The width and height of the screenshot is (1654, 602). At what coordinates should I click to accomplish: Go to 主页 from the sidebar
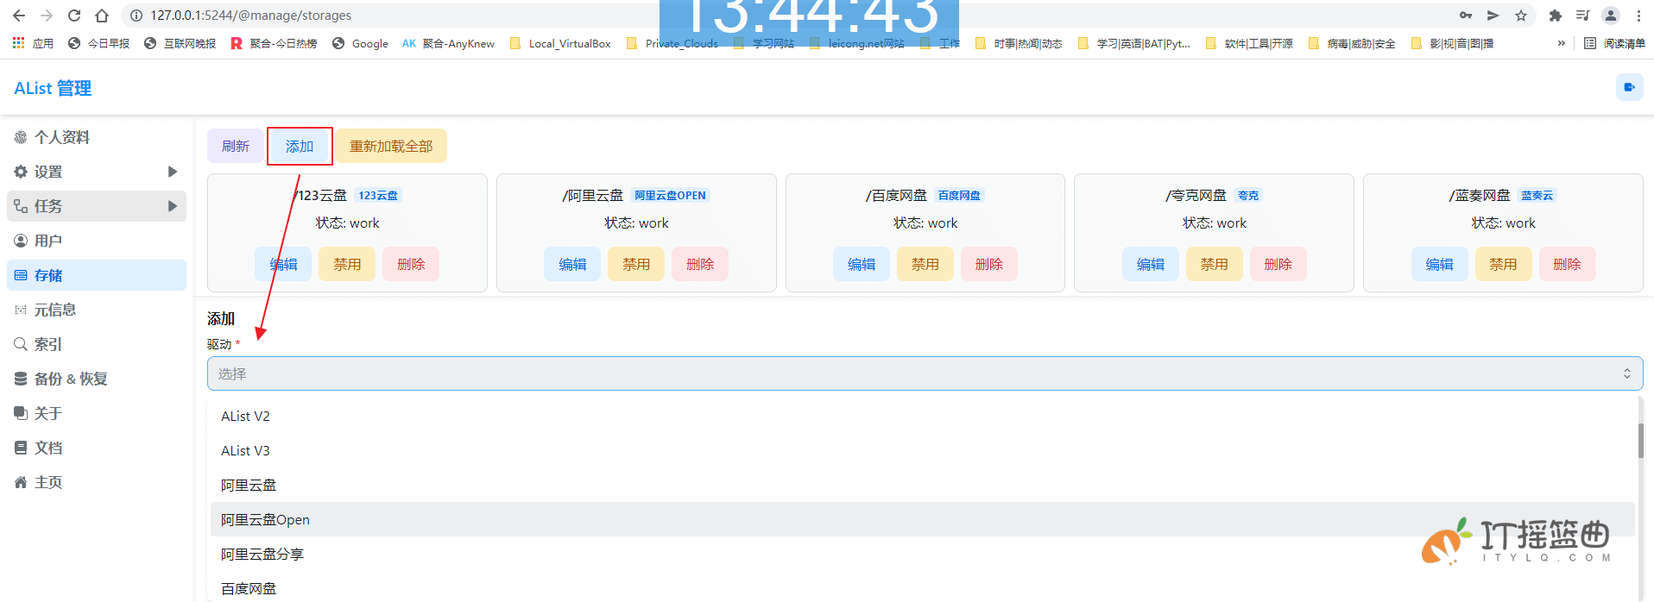(97, 482)
